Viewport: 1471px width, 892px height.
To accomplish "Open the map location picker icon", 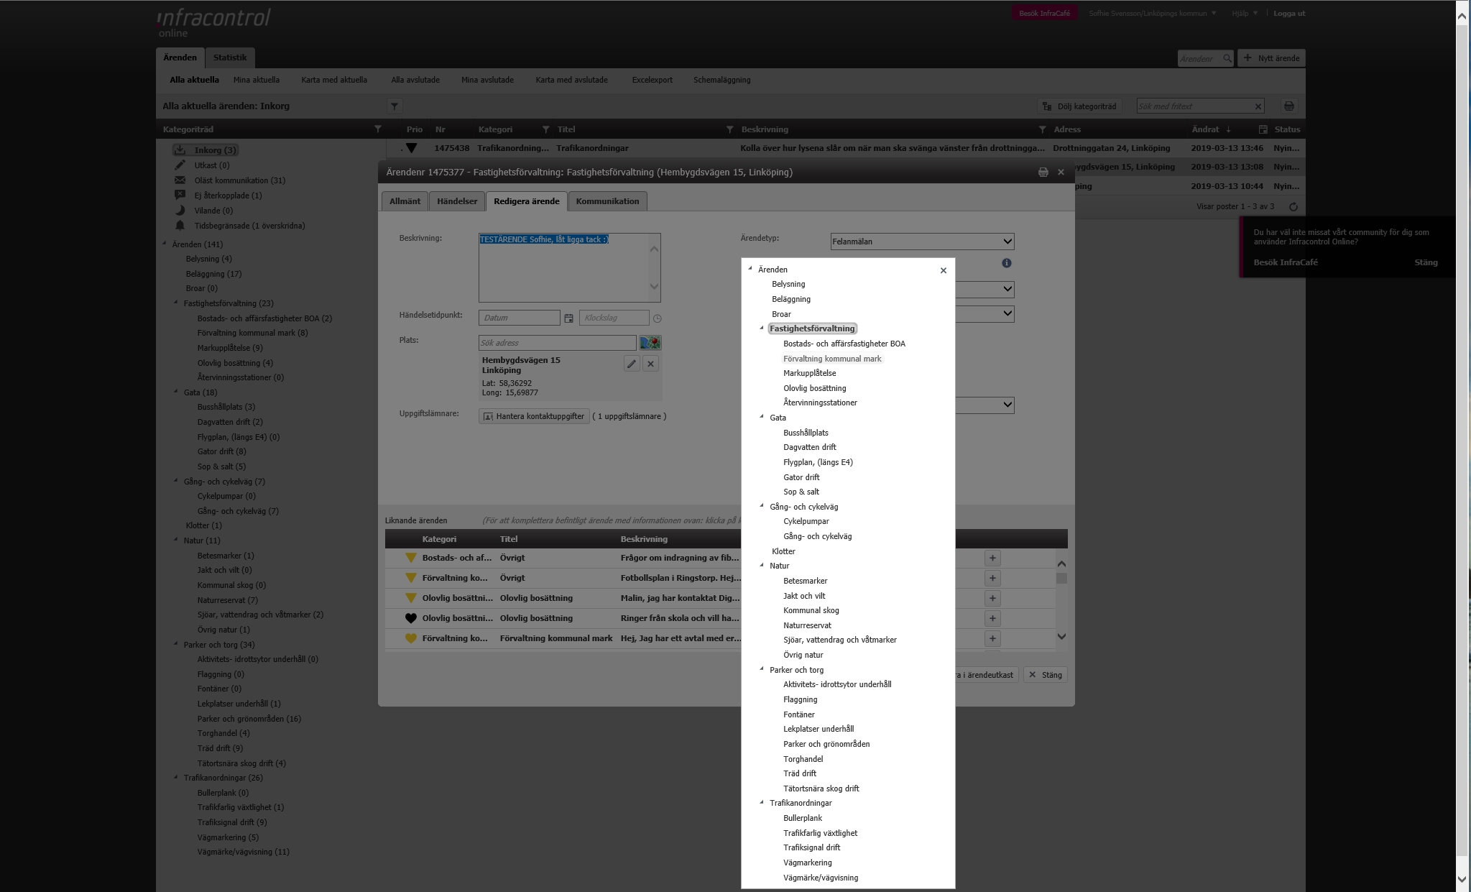I will coord(650,343).
